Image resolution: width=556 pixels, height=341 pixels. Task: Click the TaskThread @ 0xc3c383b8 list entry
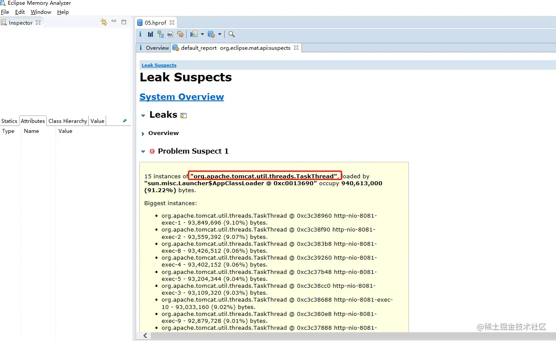(x=269, y=247)
